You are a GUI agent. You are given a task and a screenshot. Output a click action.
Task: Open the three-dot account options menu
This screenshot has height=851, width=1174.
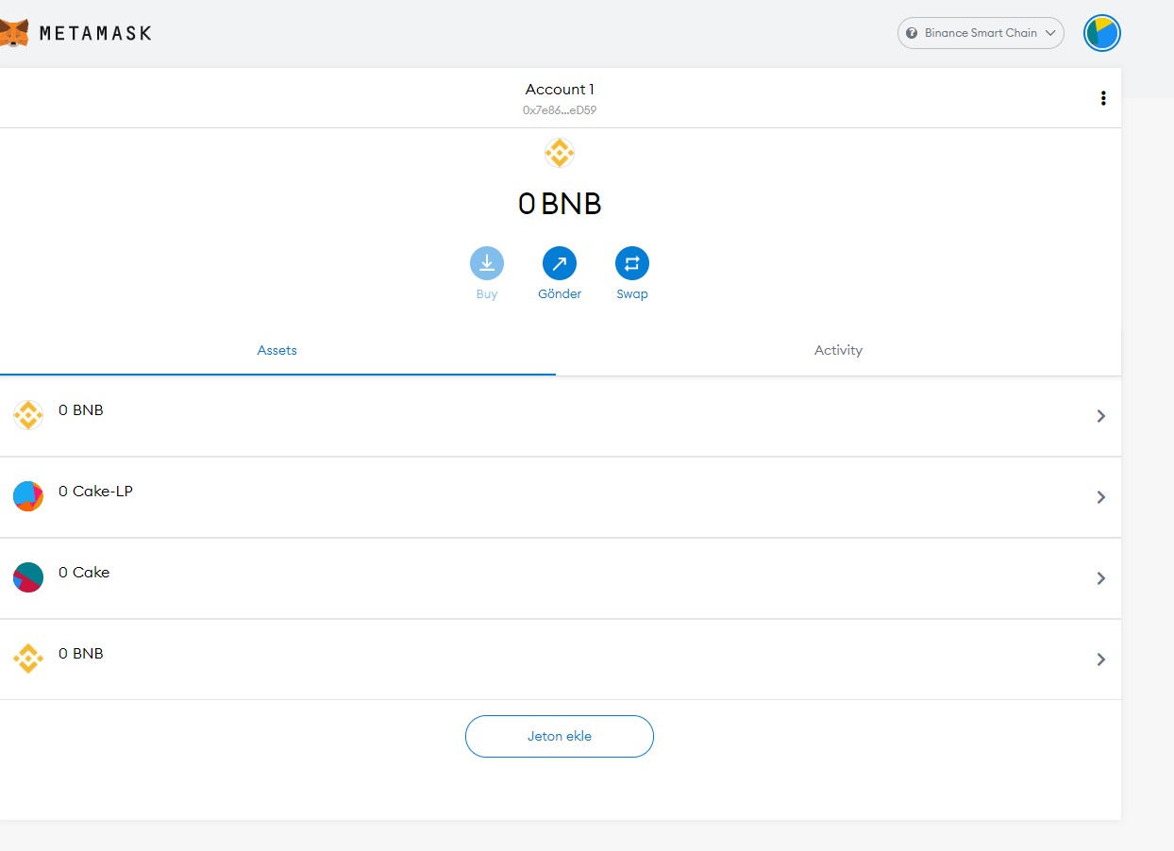(1103, 98)
